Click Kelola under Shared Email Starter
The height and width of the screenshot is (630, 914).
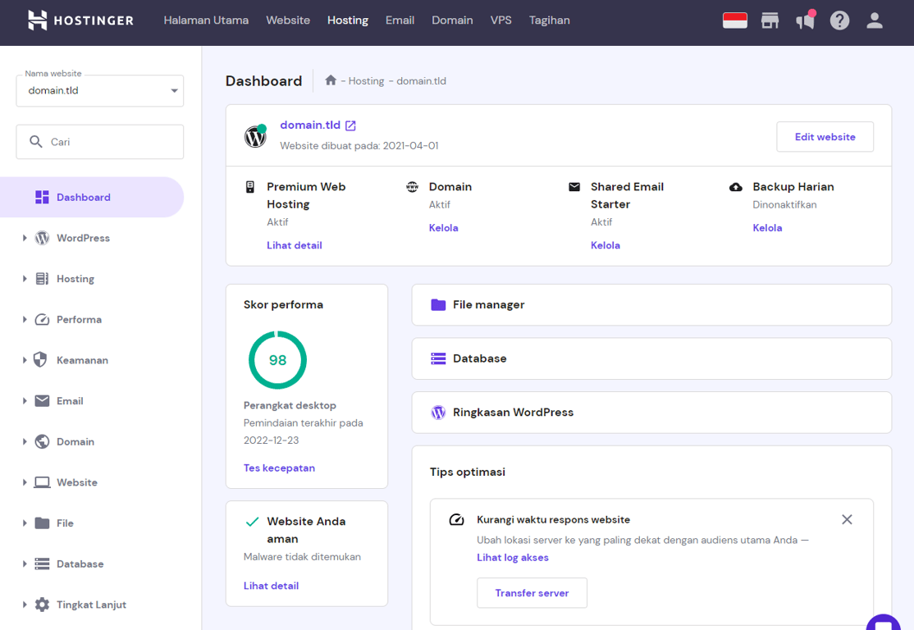[x=605, y=245]
